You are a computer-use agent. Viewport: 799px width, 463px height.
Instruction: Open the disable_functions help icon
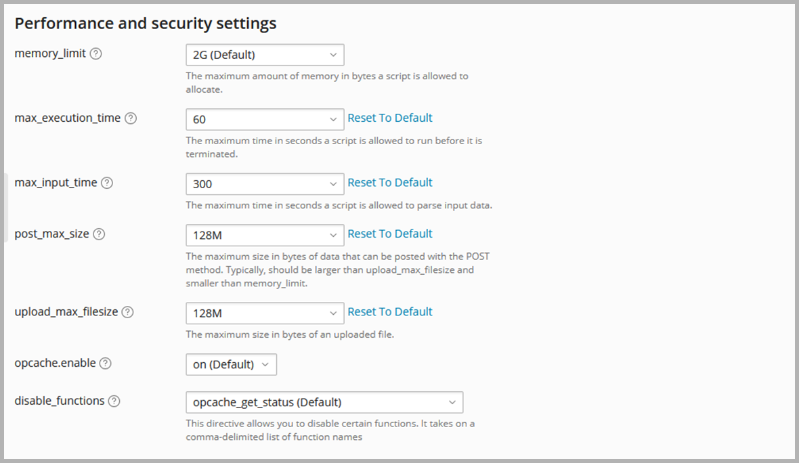click(x=114, y=401)
